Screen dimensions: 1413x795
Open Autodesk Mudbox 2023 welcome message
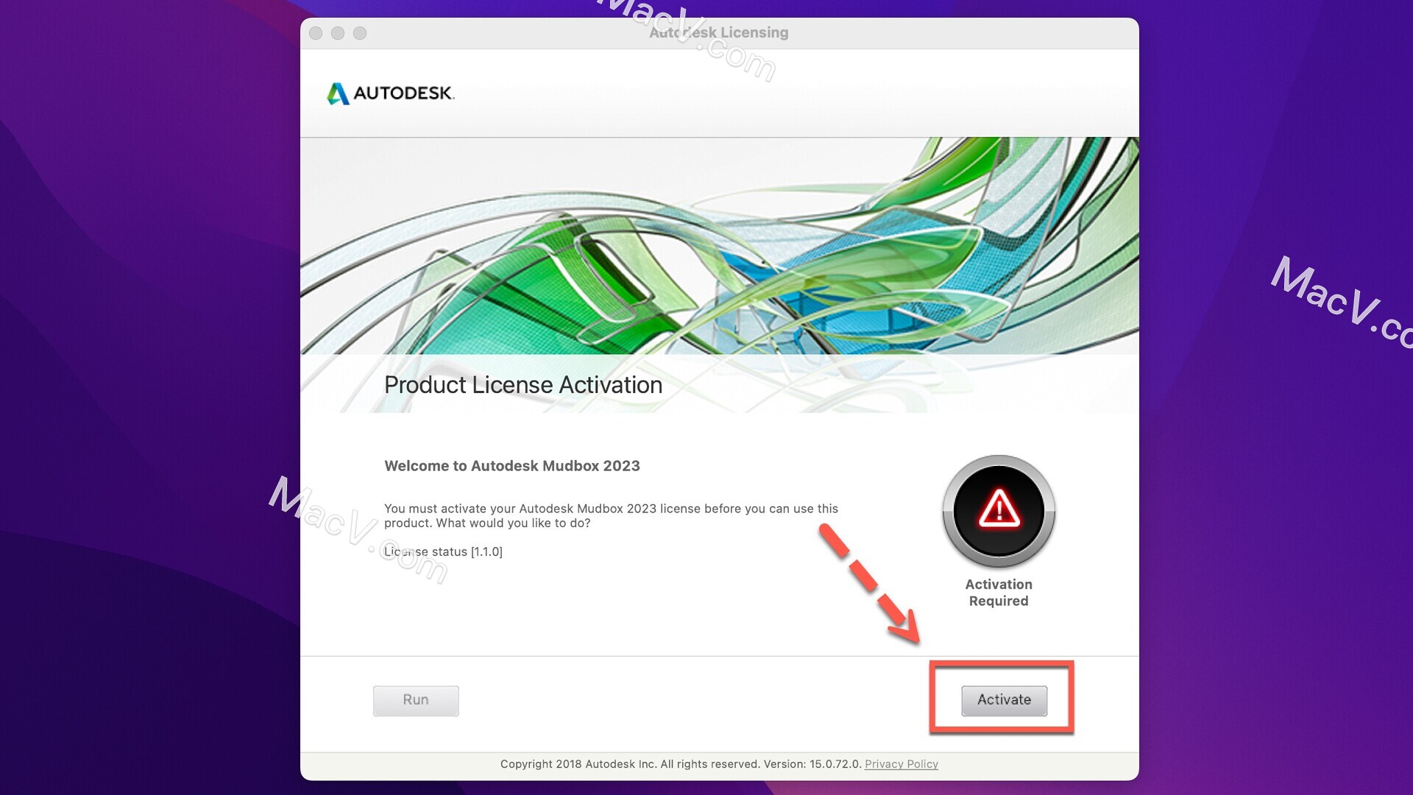click(x=512, y=465)
